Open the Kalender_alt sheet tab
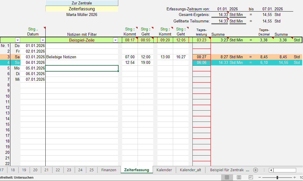Viewport: 303px width, 181px height. pyautogui.click(x=190, y=170)
